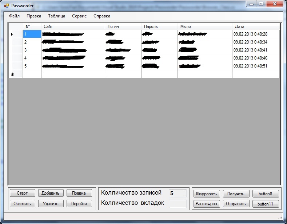Open the Сервис menu
The image size is (287, 224).
(x=79, y=16)
